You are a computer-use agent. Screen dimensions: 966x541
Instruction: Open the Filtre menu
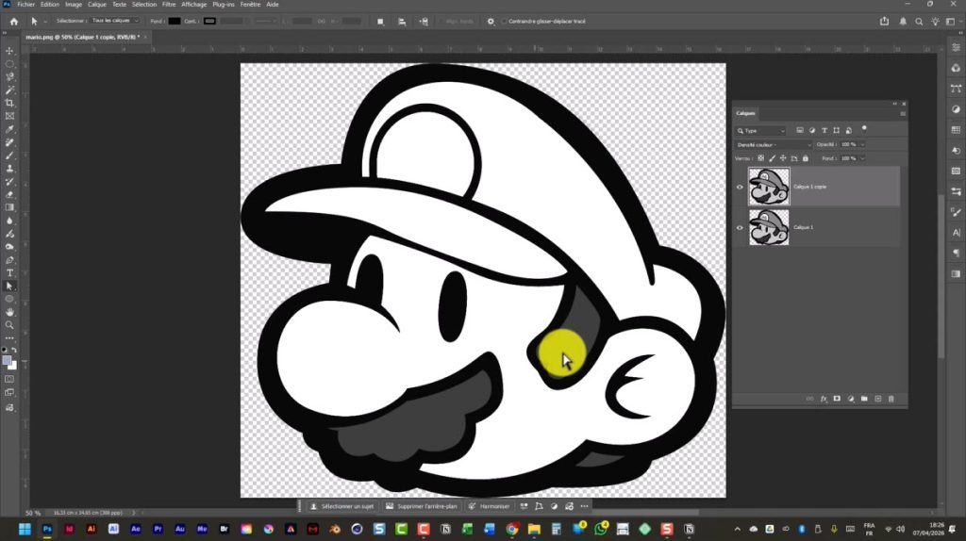tap(169, 5)
